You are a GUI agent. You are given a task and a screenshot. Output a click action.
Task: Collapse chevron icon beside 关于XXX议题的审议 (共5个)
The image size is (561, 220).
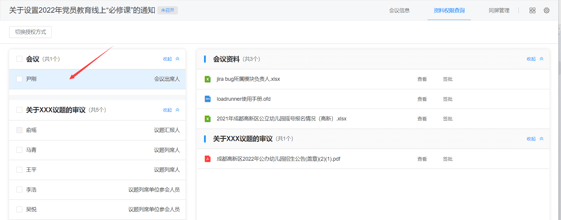pyautogui.click(x=177, y=110)
